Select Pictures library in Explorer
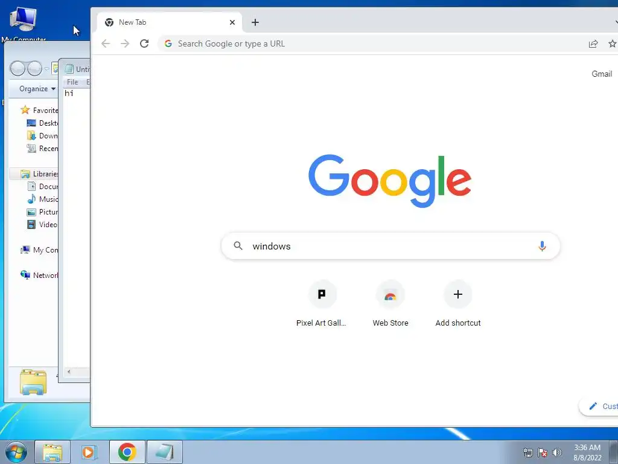 tap(42, 212)
